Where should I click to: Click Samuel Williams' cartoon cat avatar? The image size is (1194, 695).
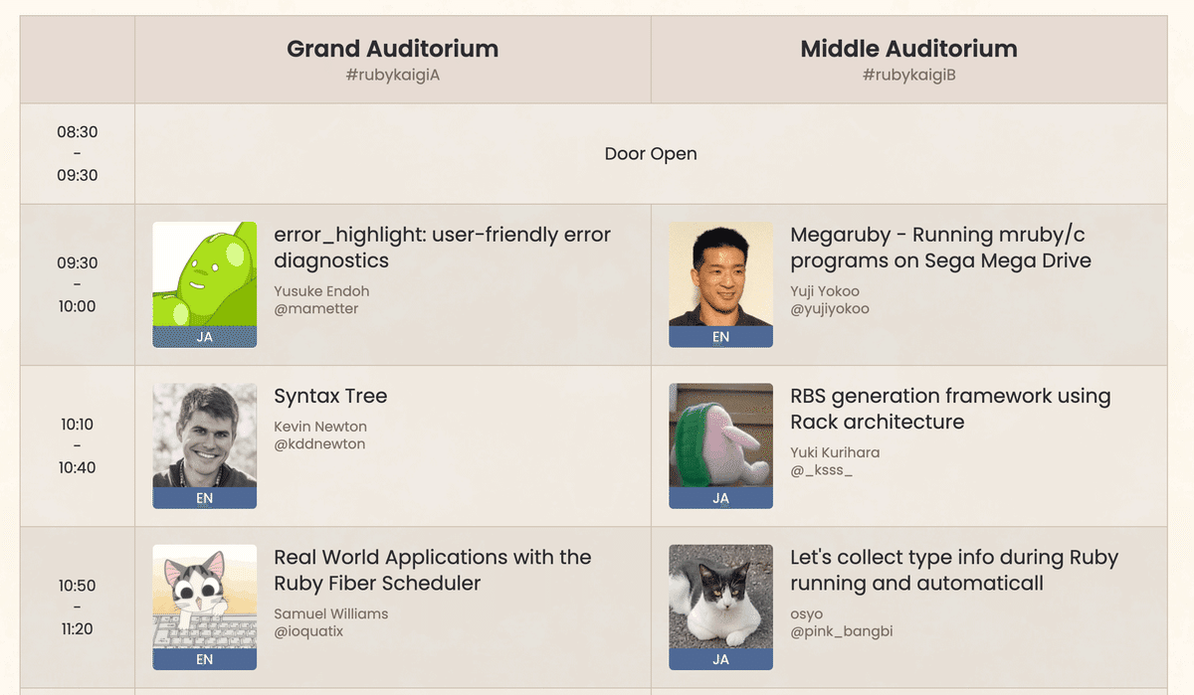pos(204,597)
